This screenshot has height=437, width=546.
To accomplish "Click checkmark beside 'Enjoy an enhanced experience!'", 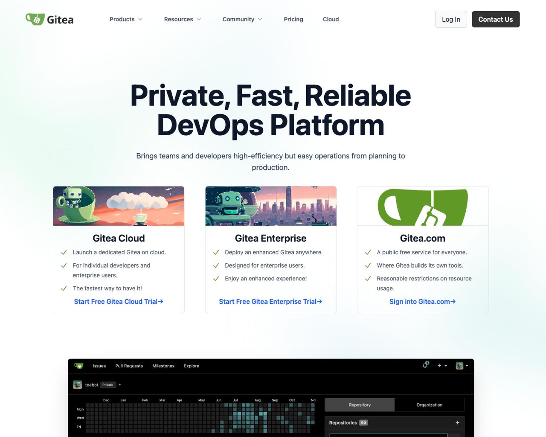I will 216,279.
